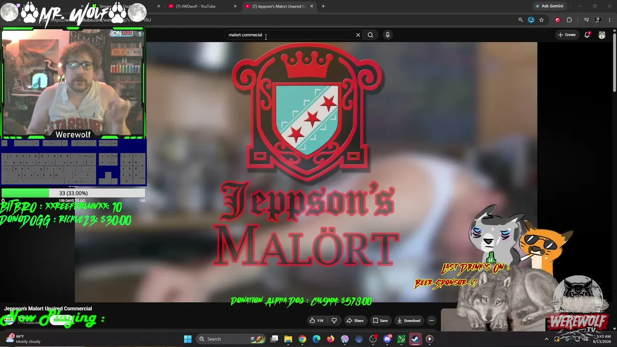Image resolution: width=617 pixels, height=347 pixels.
Task: Submit the YouTube search with magnifier button
Action: (x=370, y=35)
